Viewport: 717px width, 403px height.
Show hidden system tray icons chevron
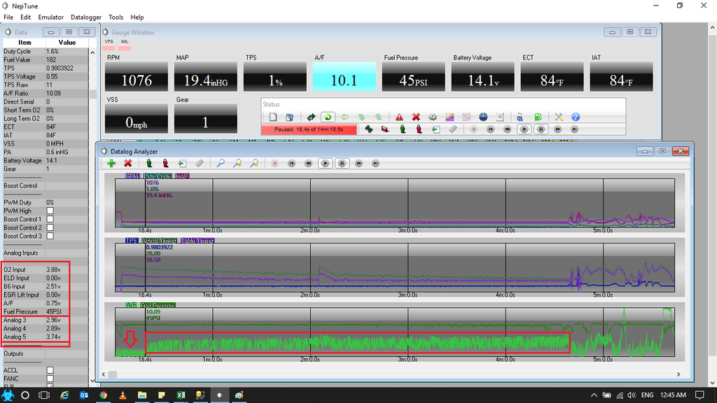click(594, 395)
